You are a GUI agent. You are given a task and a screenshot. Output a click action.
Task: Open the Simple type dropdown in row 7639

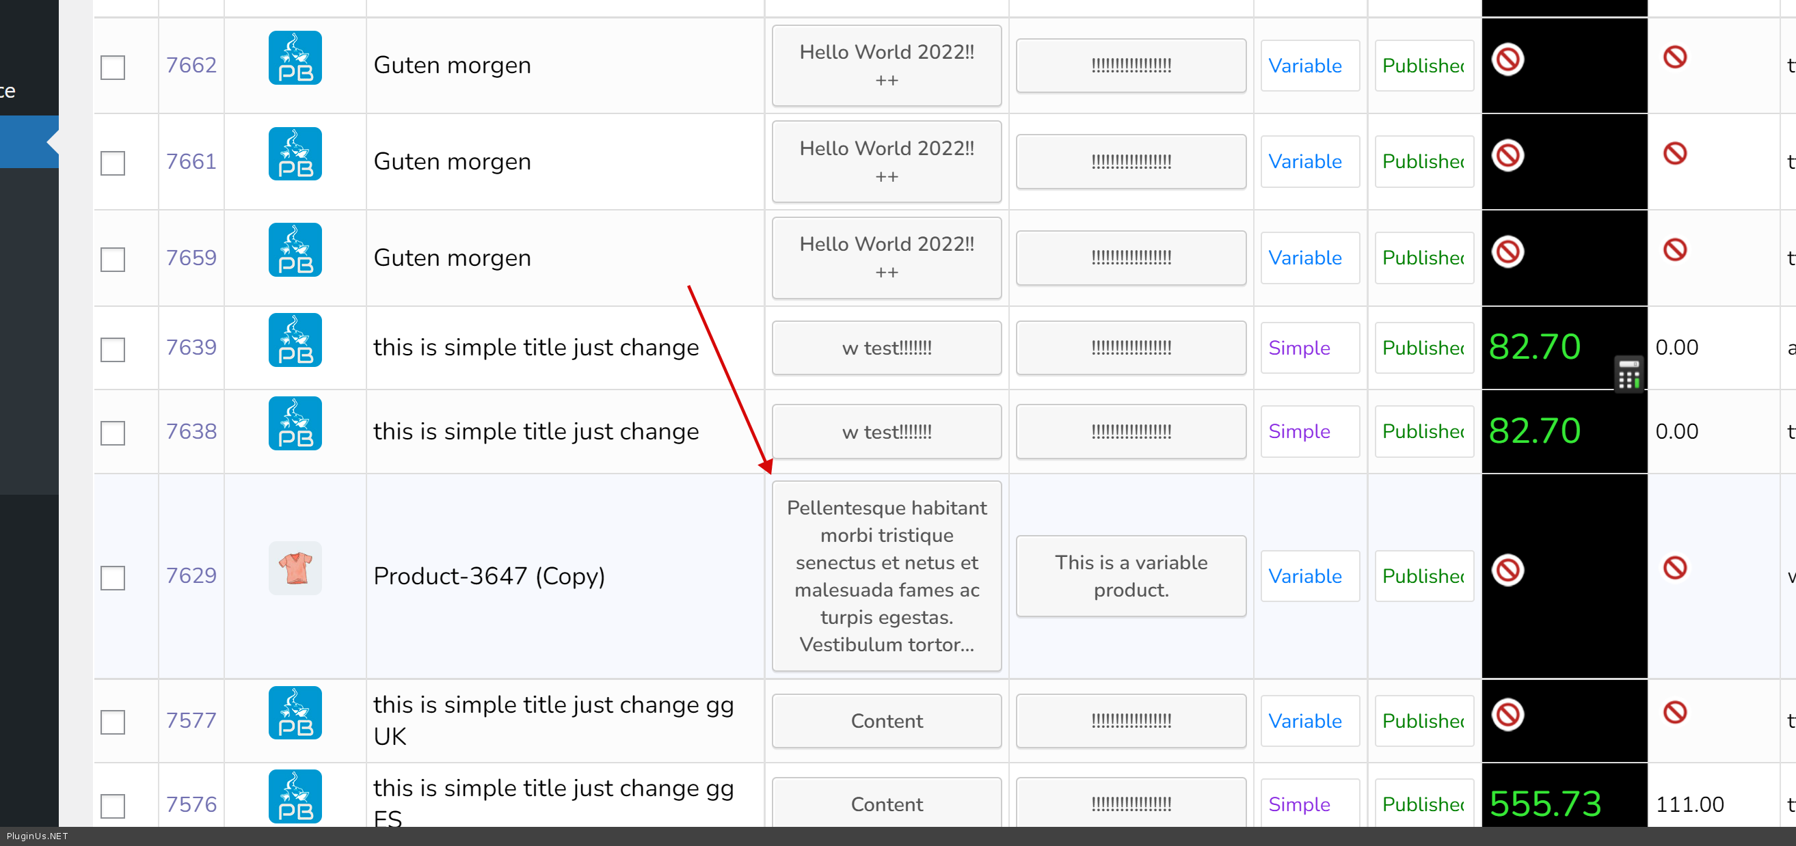(x=1309, y=348)
